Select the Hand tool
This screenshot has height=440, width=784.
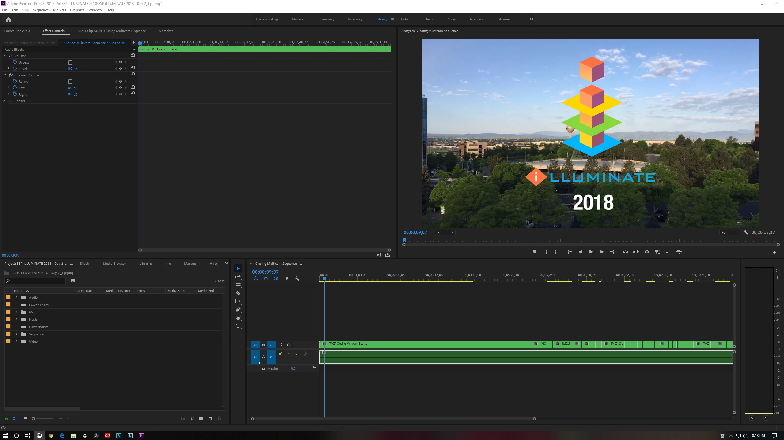coord(238,318)
